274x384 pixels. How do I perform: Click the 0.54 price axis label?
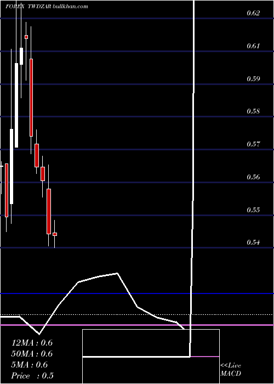coord(253,242)
